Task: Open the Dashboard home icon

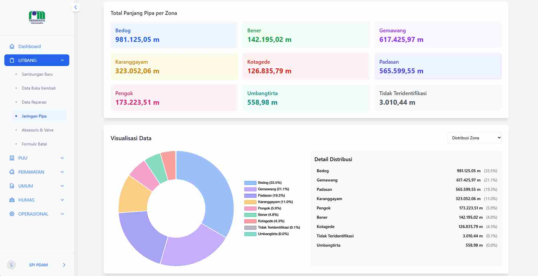Action: (11, 46)
